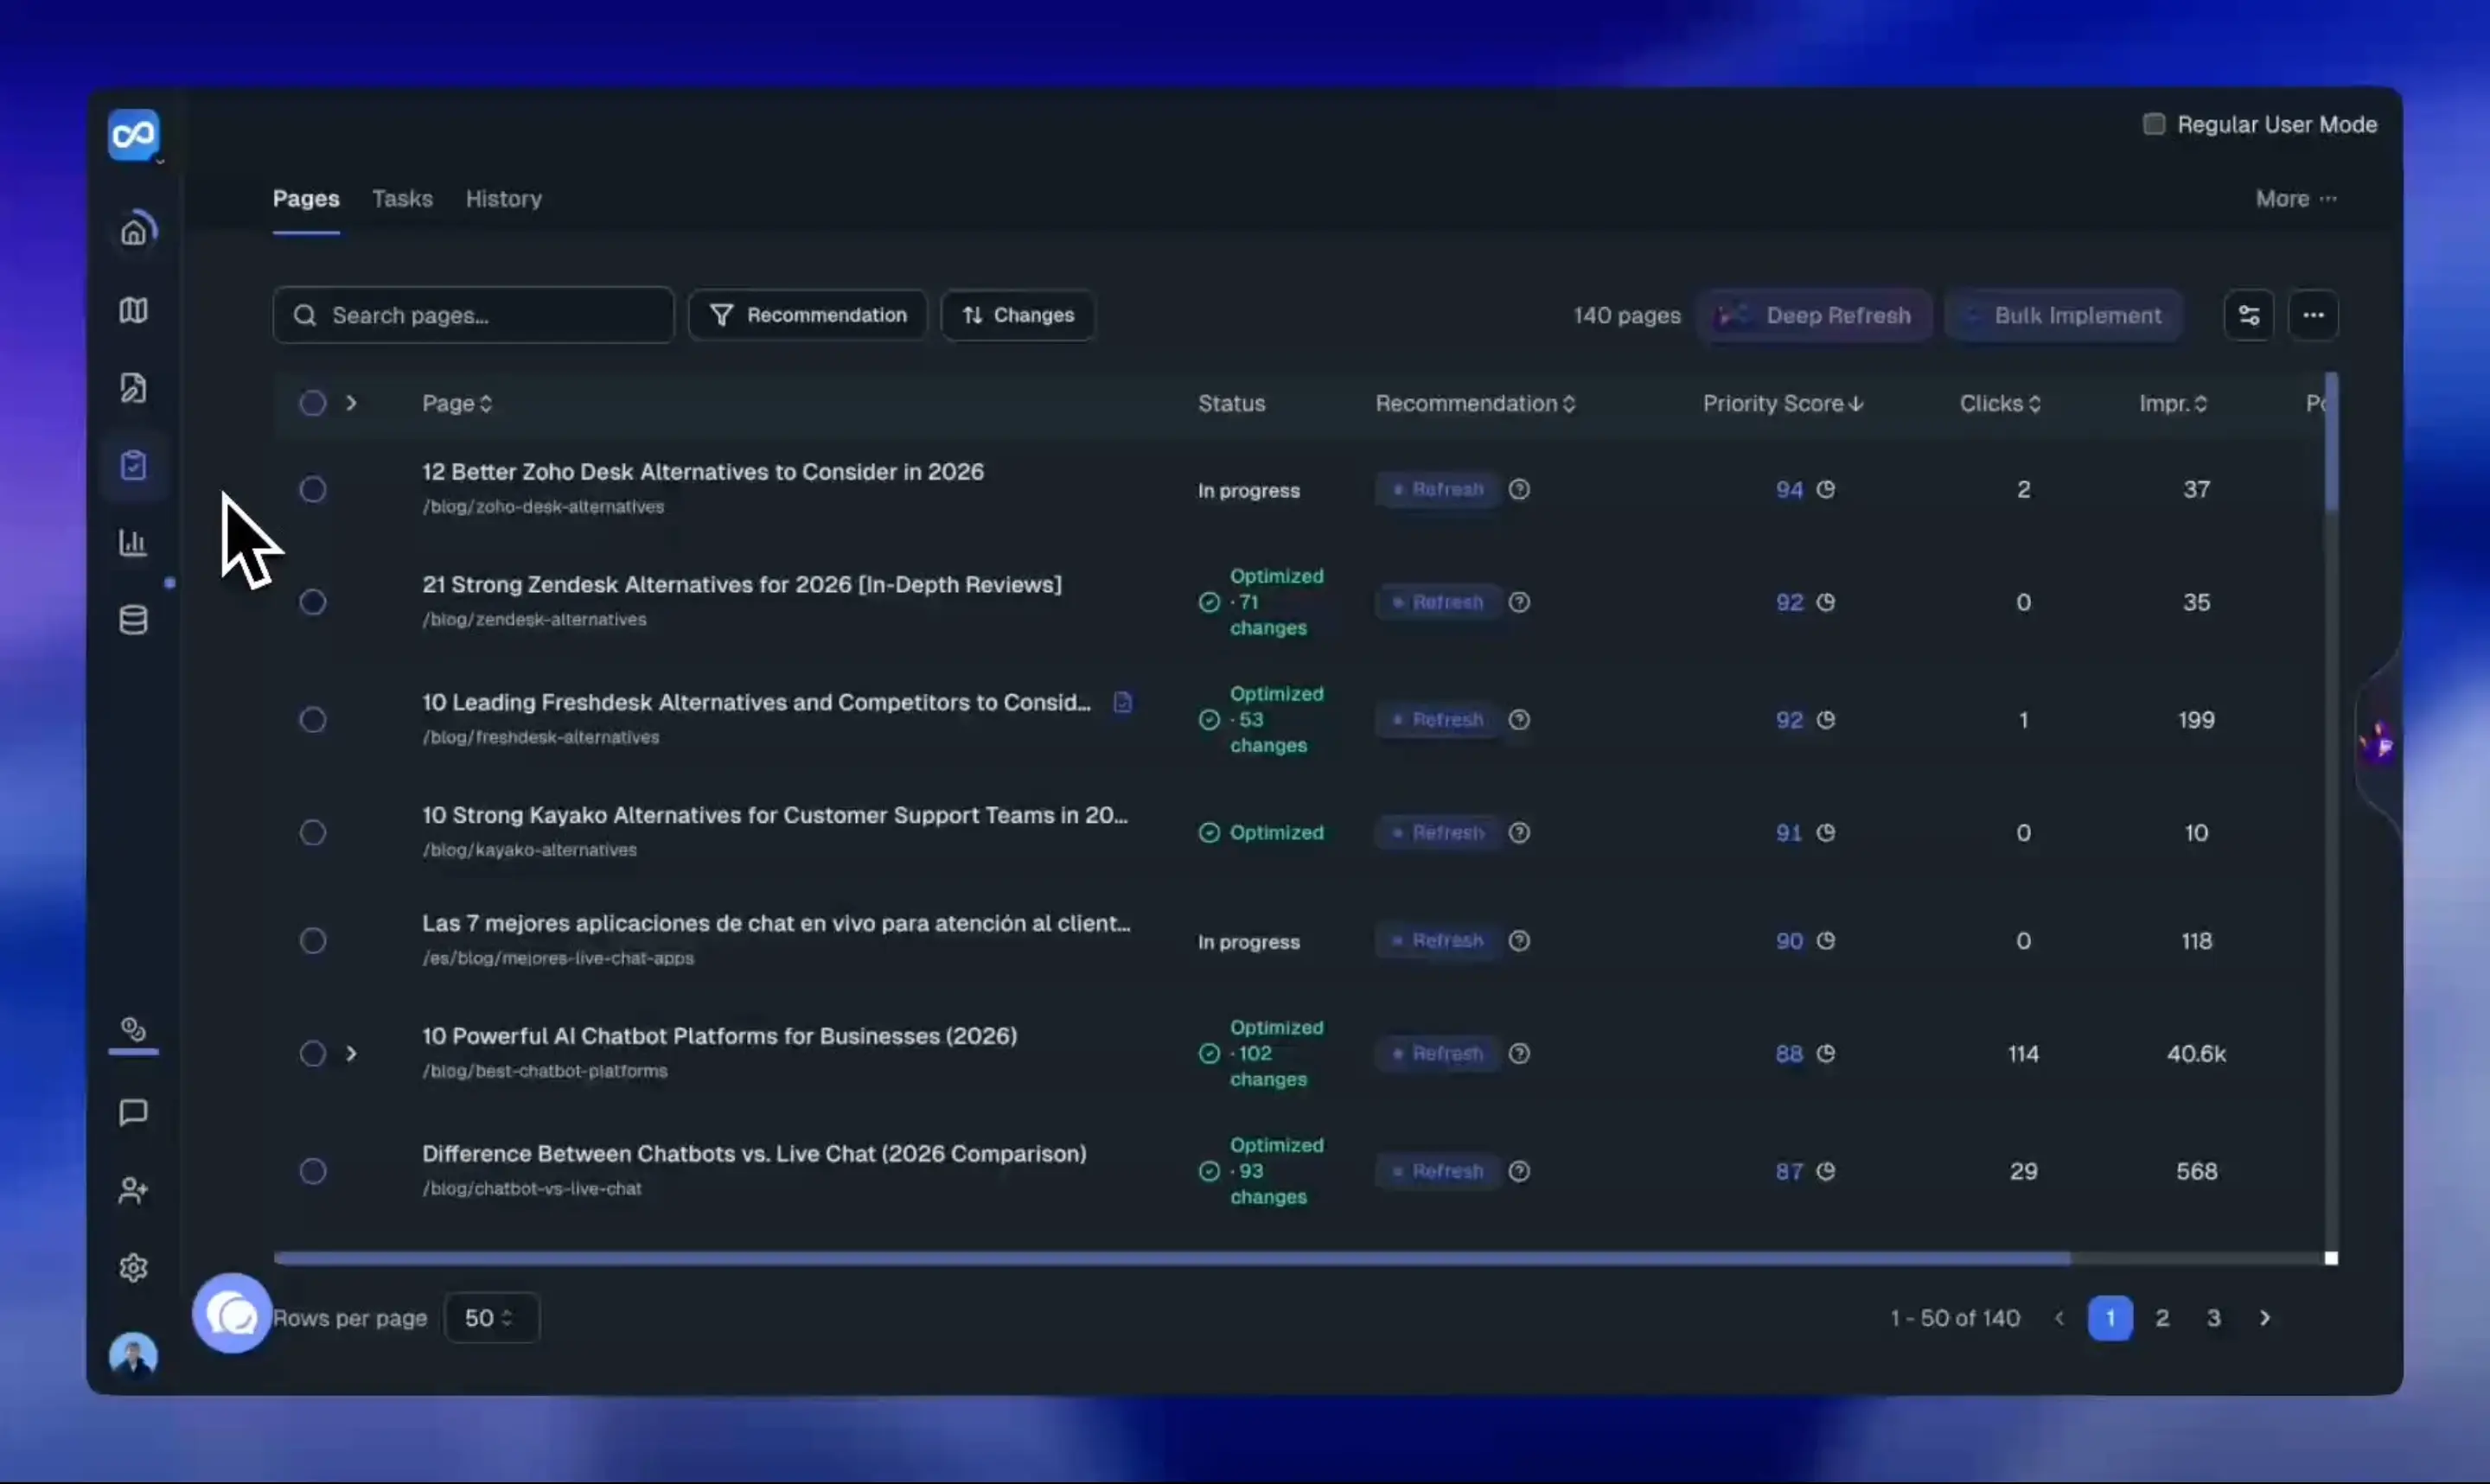Click Refresh for the Freshdesk Alternatives row
The image size is (2490, 1484).
[x=1437, y=720]
